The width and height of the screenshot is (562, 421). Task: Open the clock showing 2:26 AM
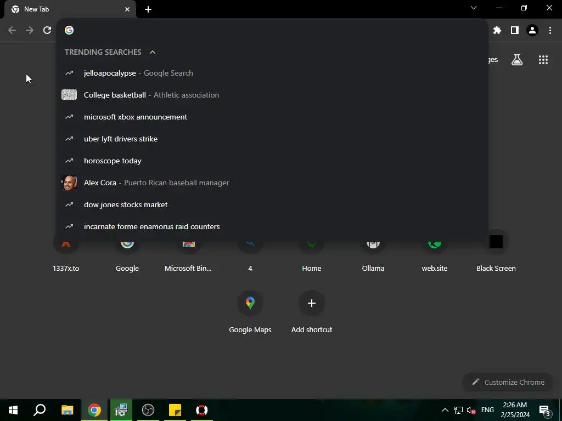[x=515, y=410]
